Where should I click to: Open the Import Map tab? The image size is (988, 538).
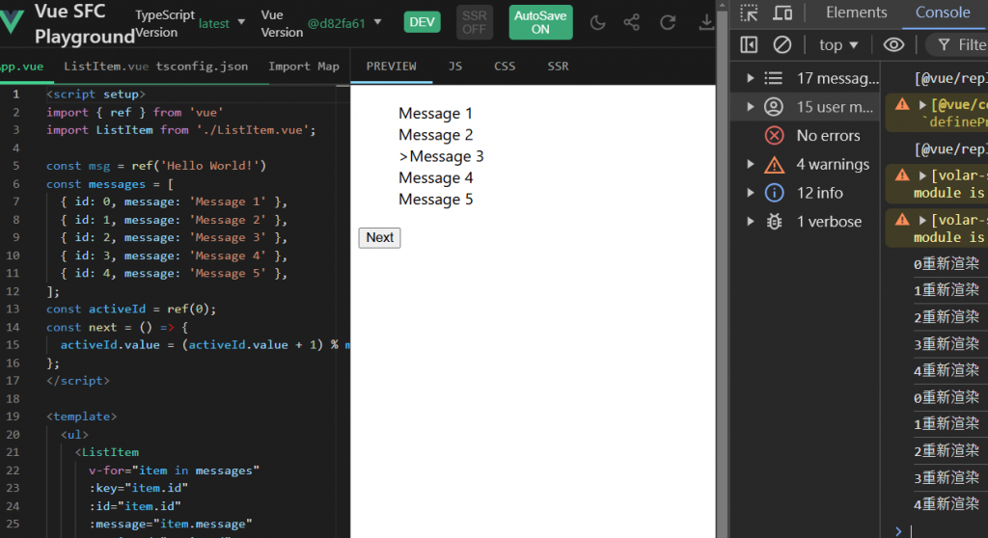coord(304,67)
